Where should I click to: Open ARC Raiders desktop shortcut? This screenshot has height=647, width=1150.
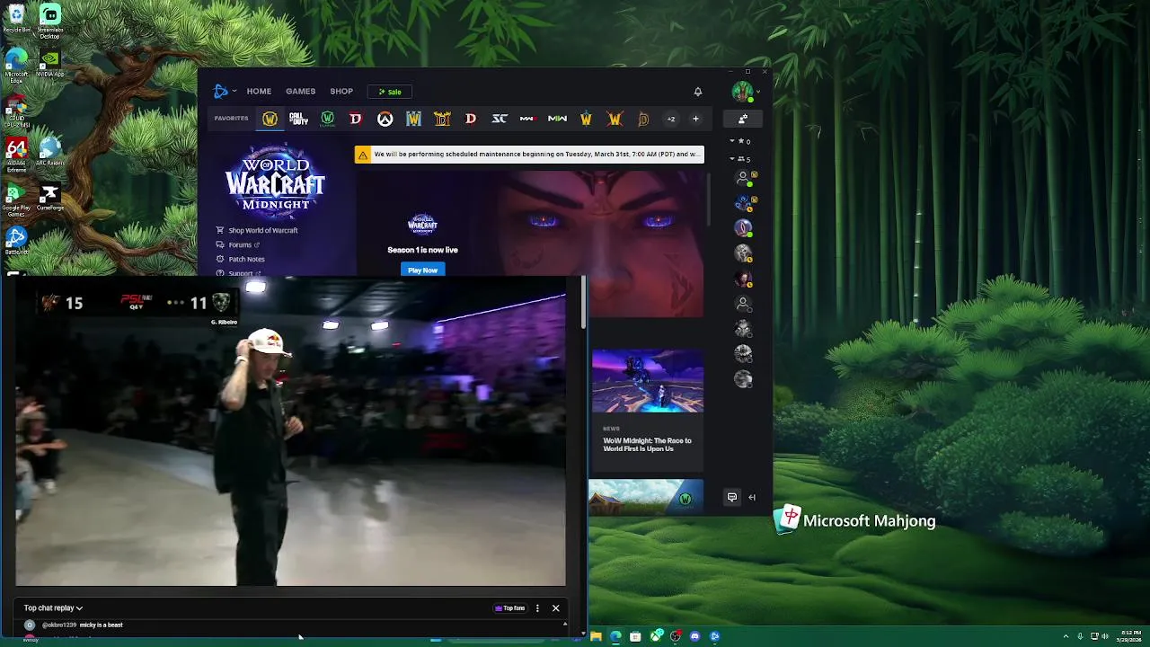pos(50,151)
